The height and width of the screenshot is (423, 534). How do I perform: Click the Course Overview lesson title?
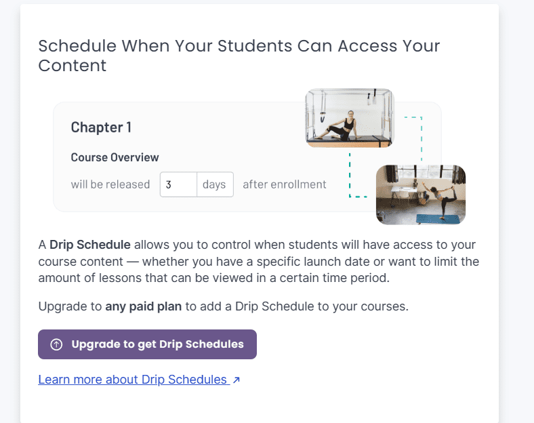click(x=115, y=157)
